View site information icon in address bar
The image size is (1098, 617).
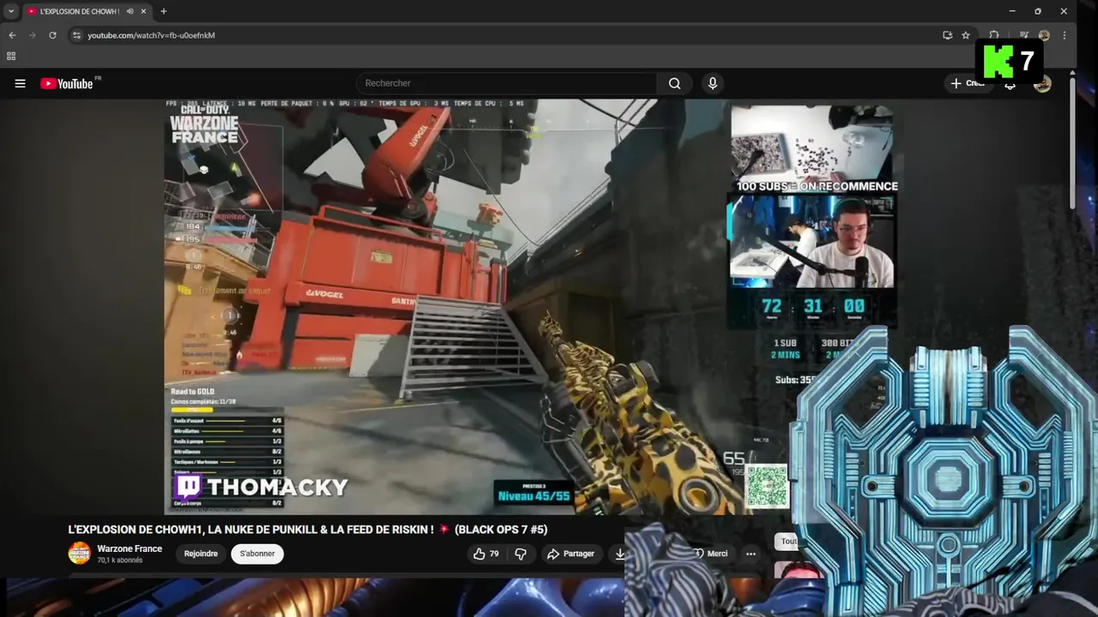click(76, 35)
